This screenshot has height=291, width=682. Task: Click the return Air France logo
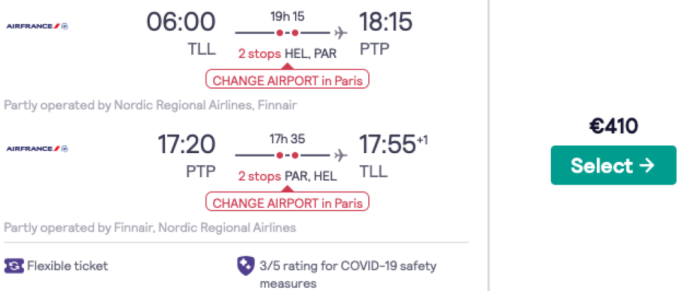(37, 148)
